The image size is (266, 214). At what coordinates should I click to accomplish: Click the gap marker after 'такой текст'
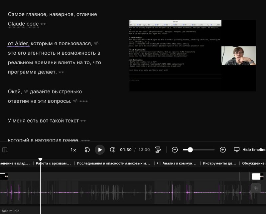[83, 121]
